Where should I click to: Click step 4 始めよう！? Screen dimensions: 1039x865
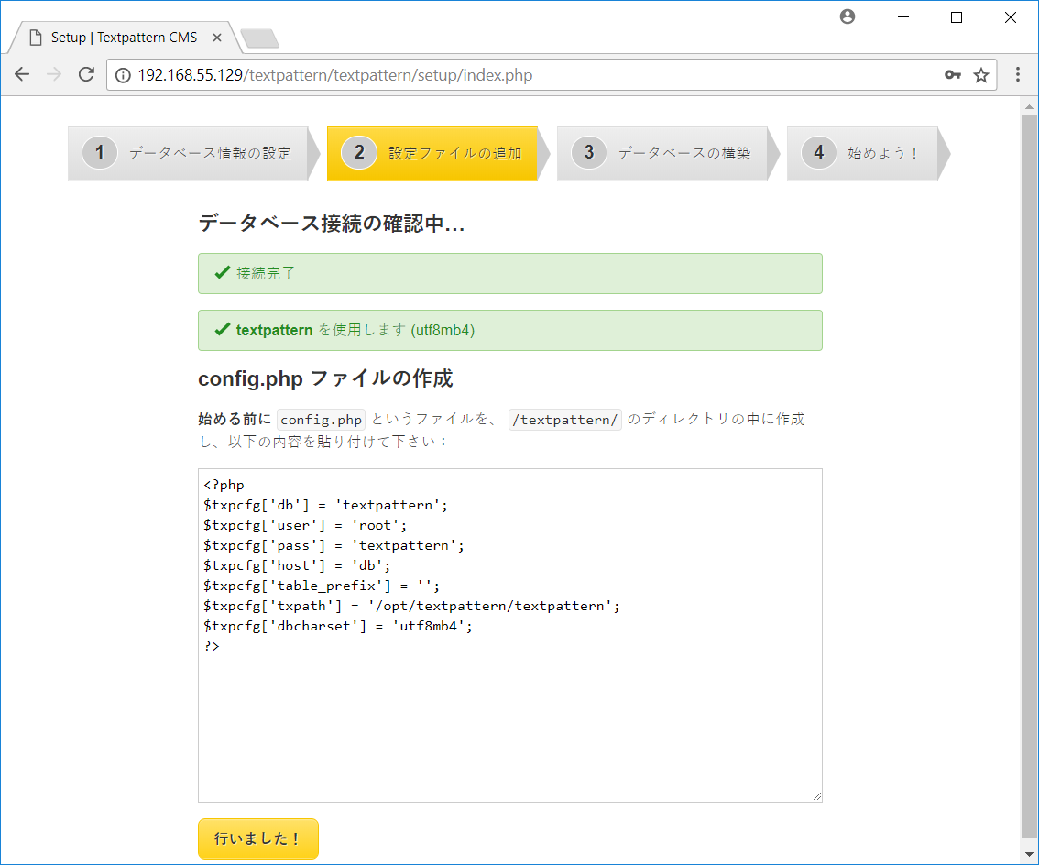tap(861, 153)
